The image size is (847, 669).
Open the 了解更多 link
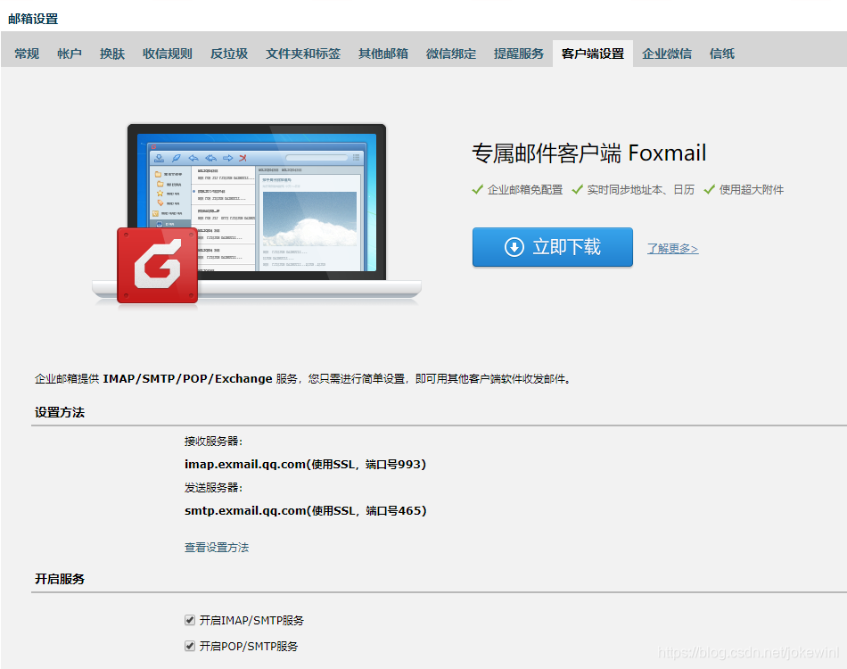click(672, 249)
